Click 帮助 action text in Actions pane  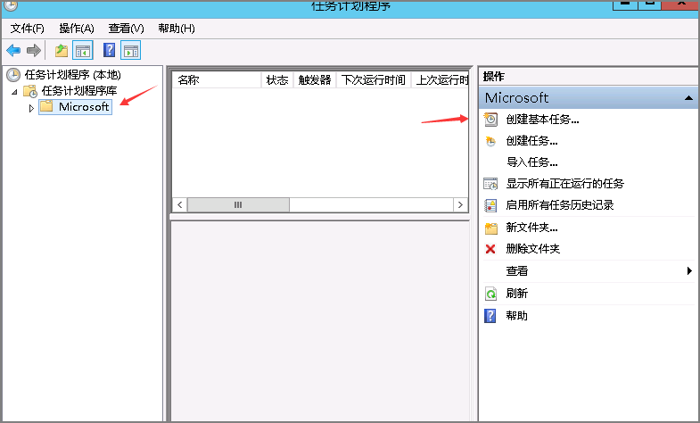click(x=516, y=316)
